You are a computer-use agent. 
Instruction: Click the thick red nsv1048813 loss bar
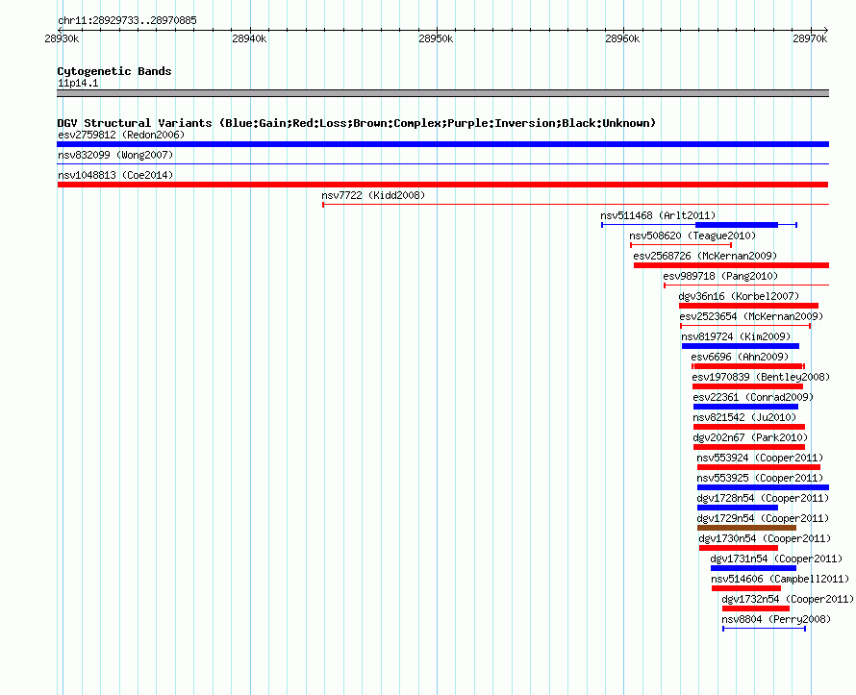[x=442, y=185]
